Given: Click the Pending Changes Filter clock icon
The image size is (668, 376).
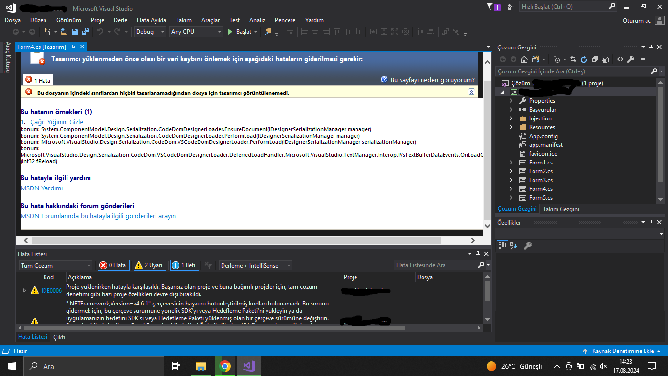Looking at the screenshot, I should [x=557, y=59].
